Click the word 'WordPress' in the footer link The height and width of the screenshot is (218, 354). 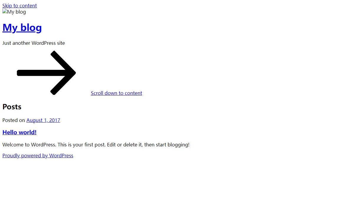click(x=61, y=156)
